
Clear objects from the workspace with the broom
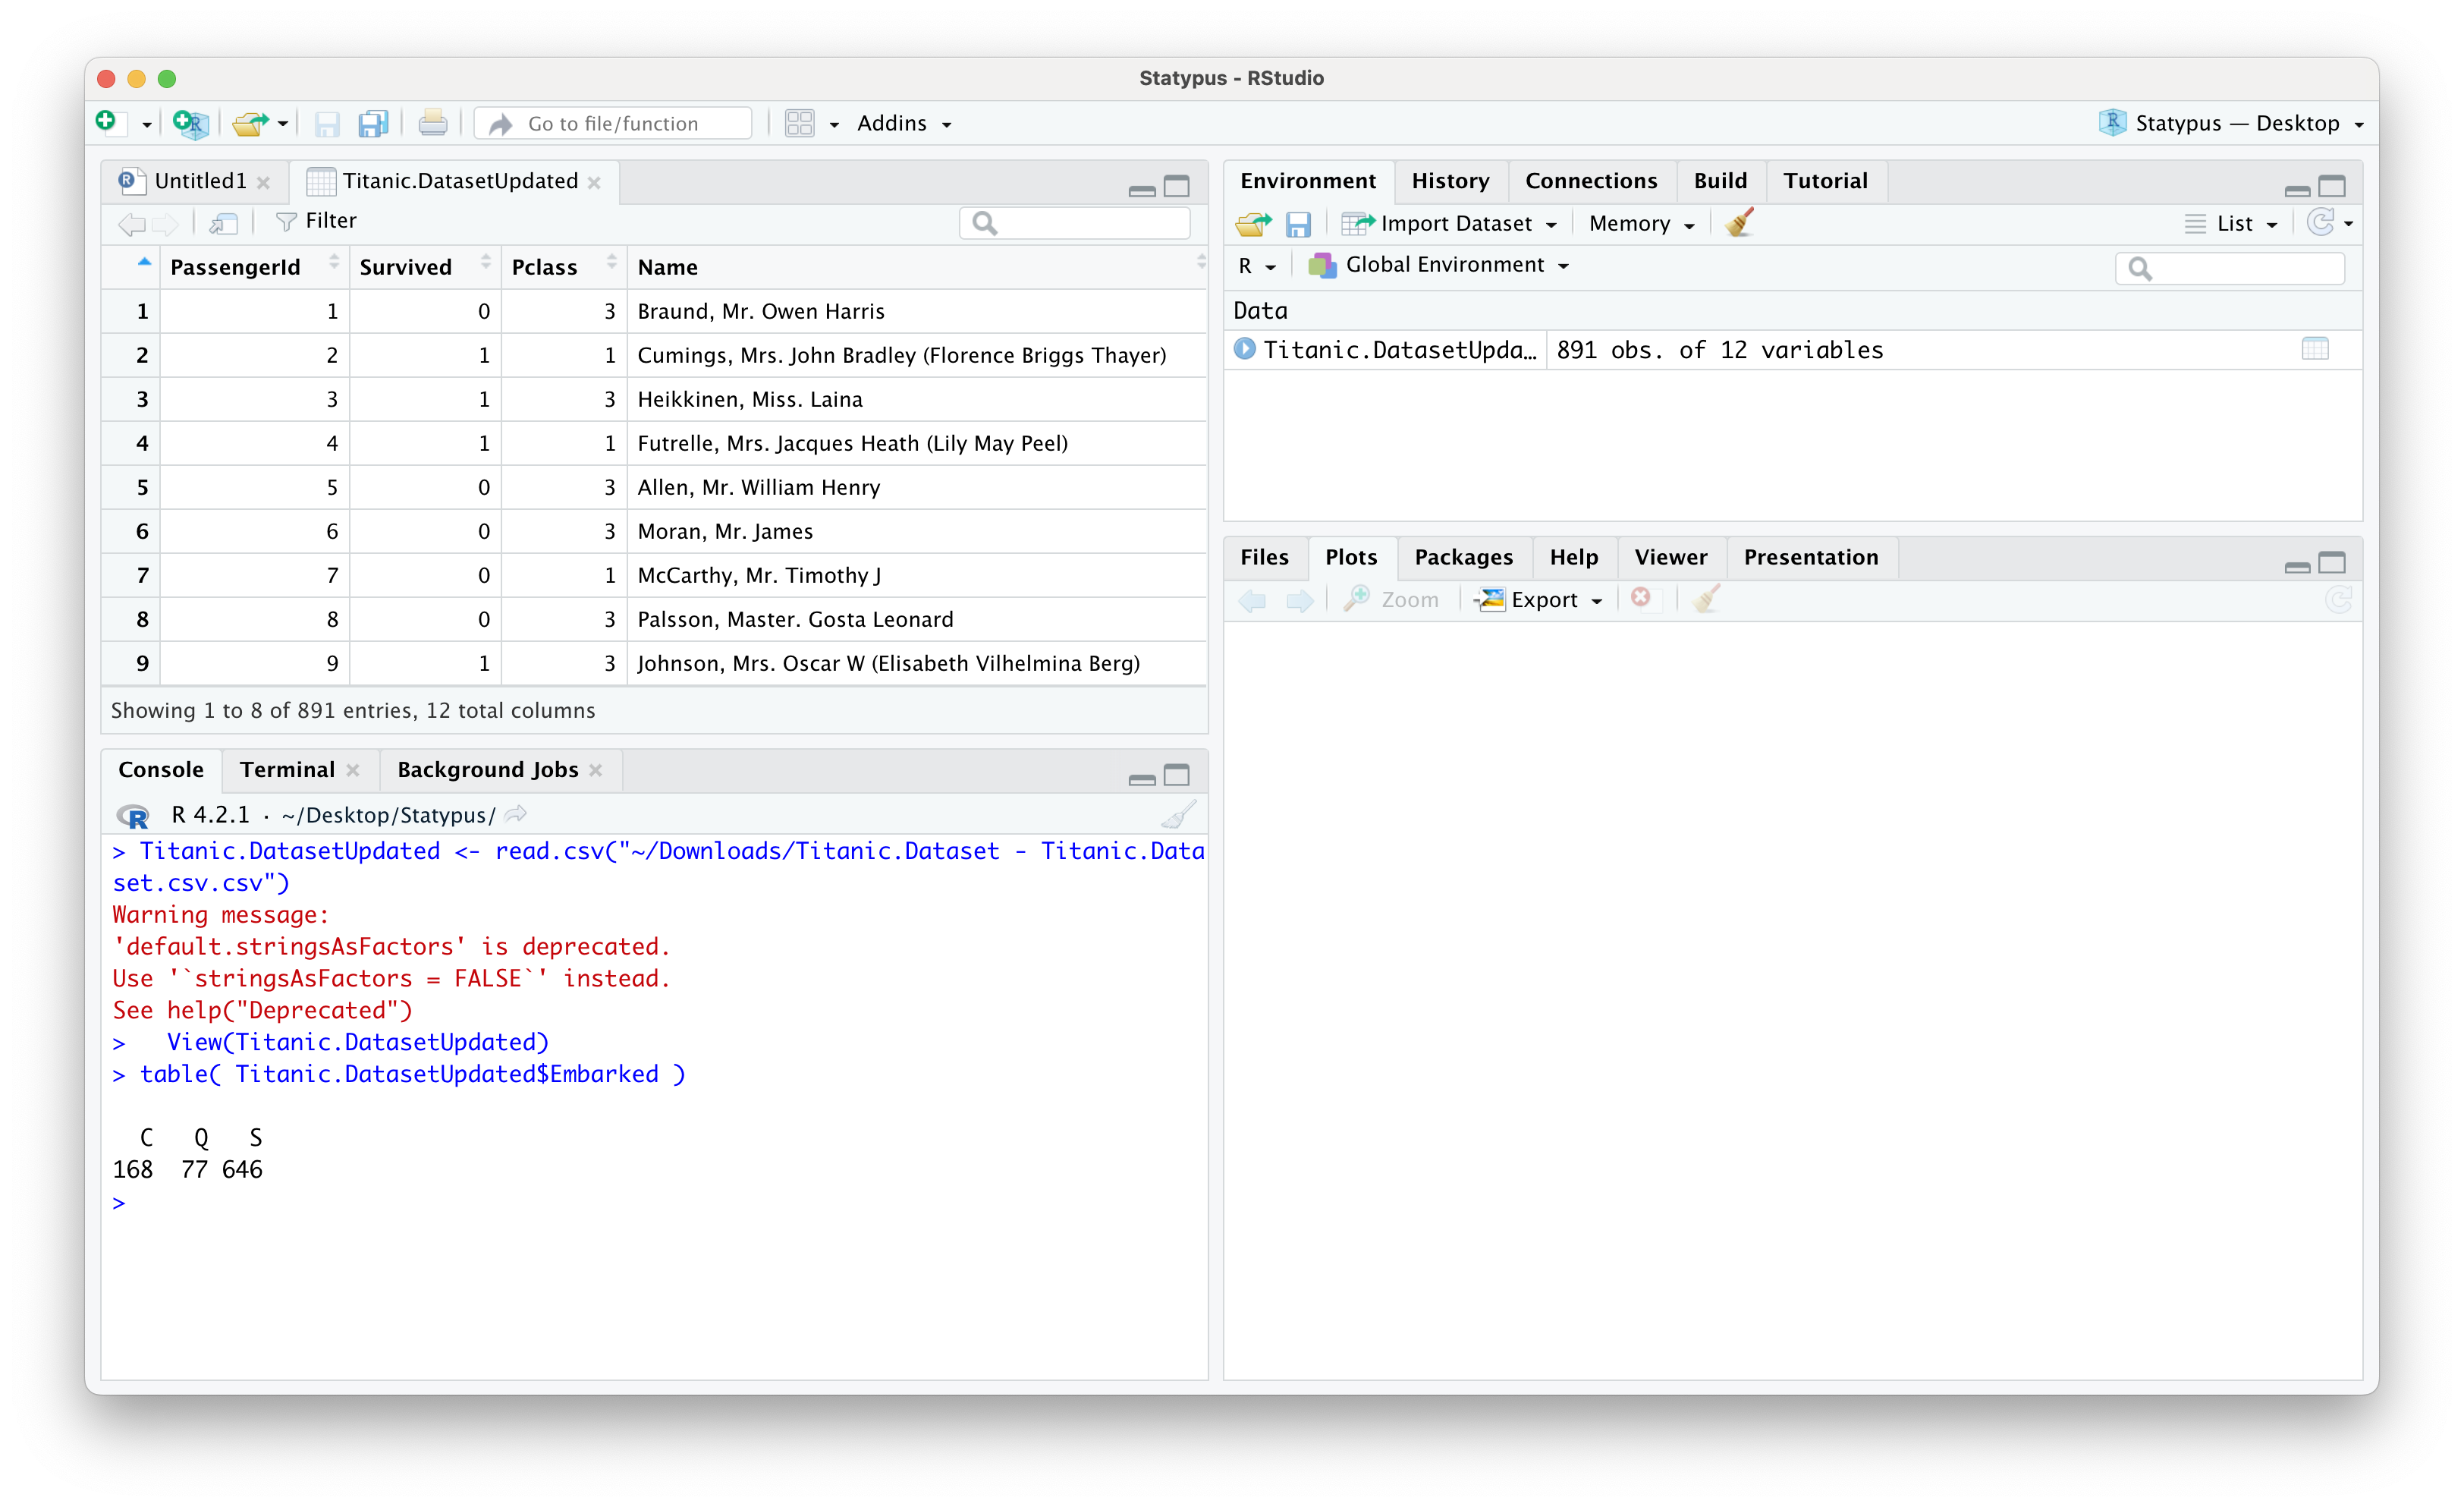click(x=1739, y=222)
